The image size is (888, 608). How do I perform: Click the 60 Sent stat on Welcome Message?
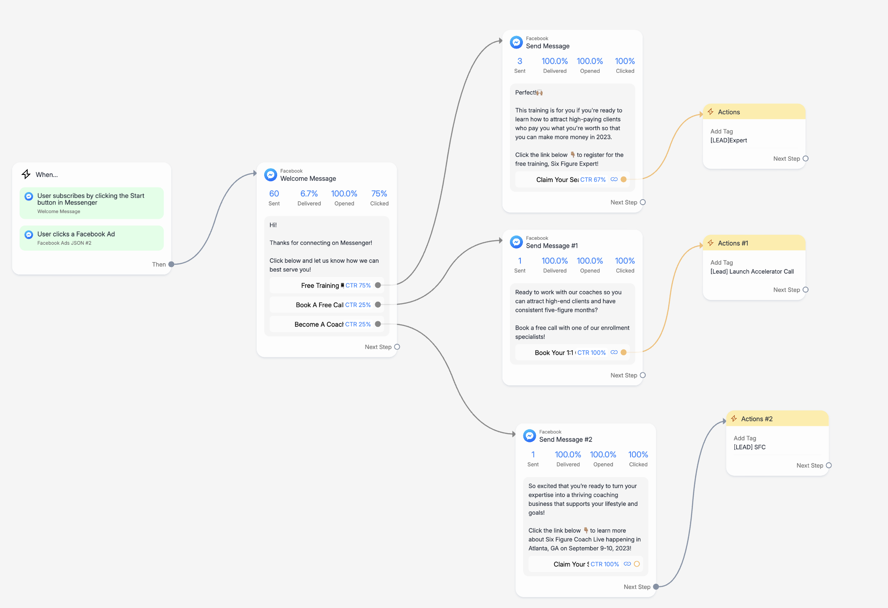point(274,198)
